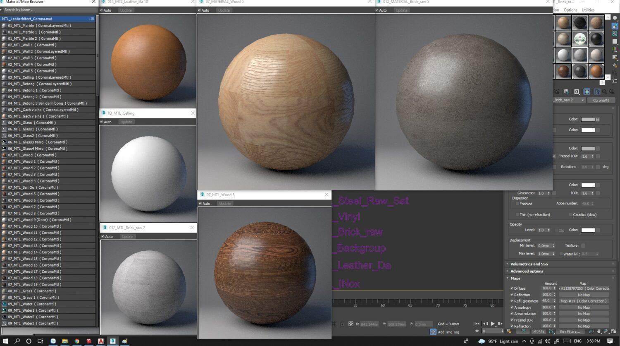Click the Put to Library icon
This screenshot has width=620, height=346.
coord(566,91)
